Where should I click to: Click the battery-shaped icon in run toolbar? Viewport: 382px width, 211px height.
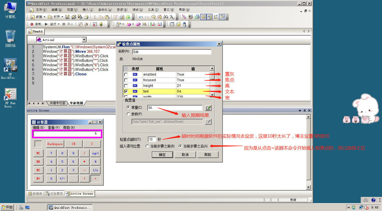click(101, 24)
